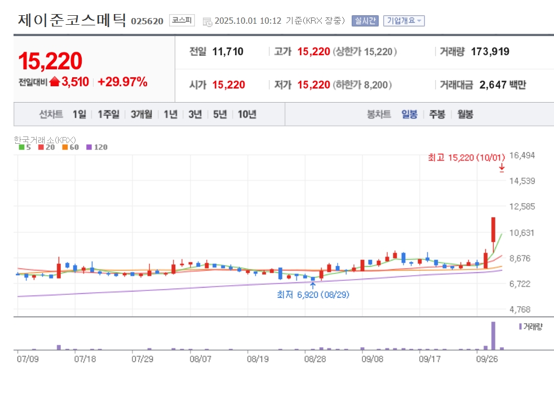Click the 시가 15,220 opening price

pos(229,85)
